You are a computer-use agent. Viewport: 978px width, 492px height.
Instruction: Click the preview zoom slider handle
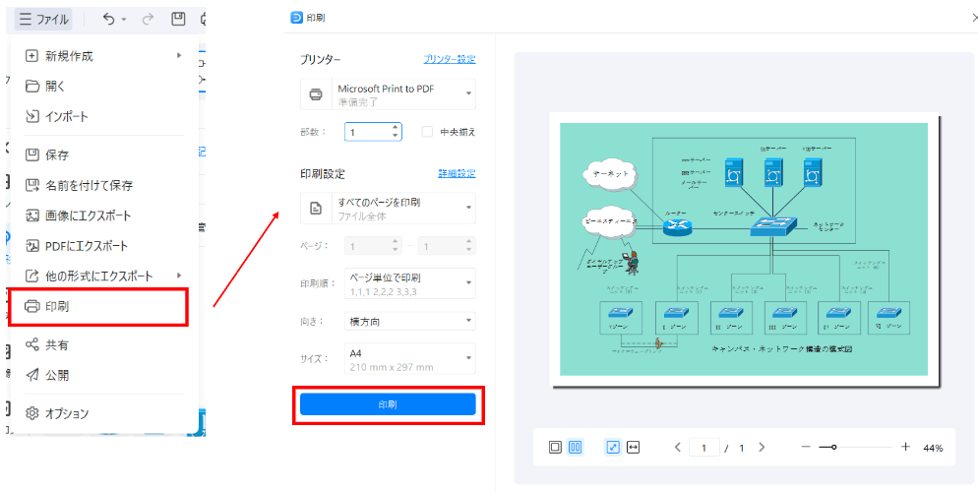point(833,448)
